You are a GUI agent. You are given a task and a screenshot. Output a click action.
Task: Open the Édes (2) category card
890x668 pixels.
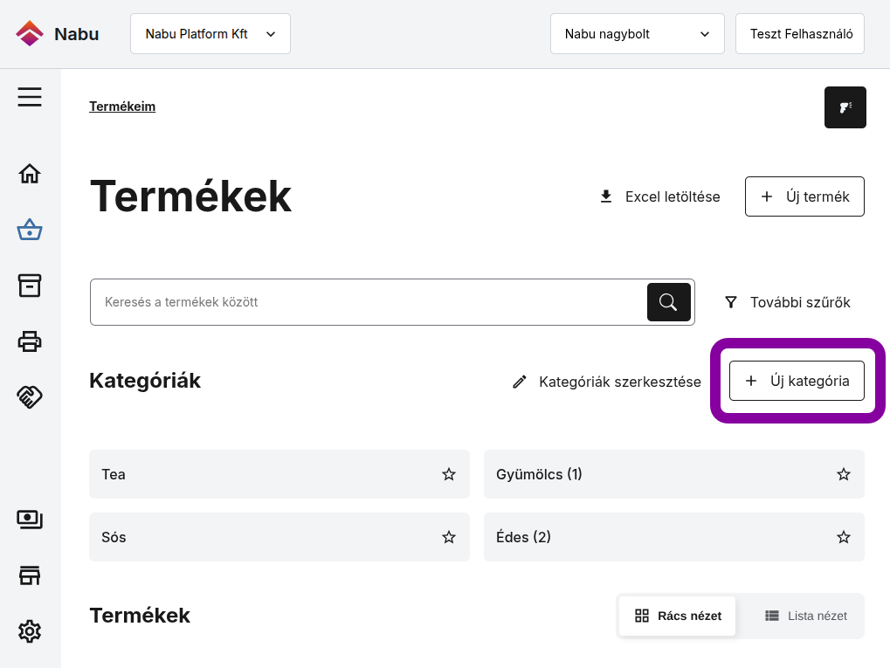pyautogui.click(x=673, y=537)
